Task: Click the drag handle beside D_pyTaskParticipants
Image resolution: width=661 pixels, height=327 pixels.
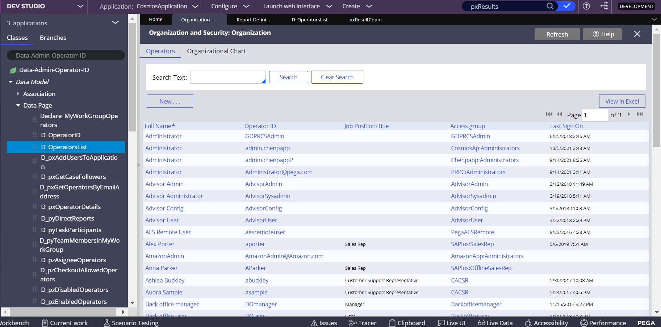Action: (x=34, y=230)
